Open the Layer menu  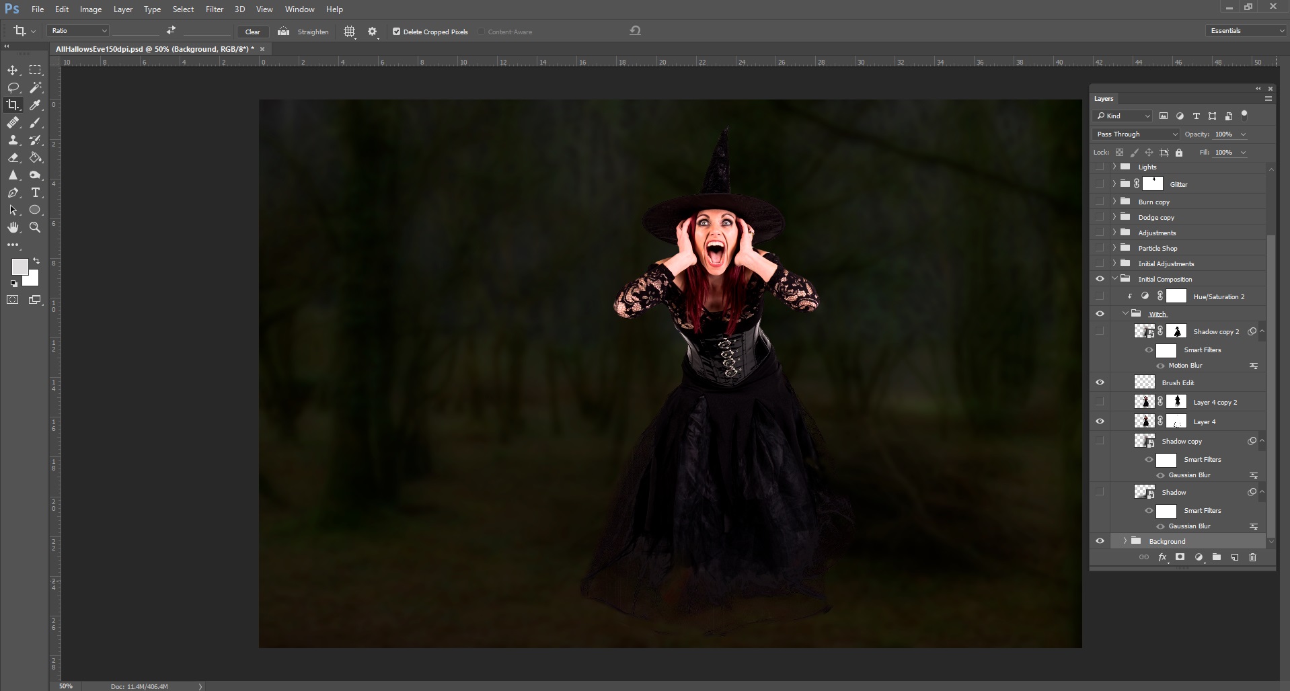pyautogui.click(x=122, y=9)
